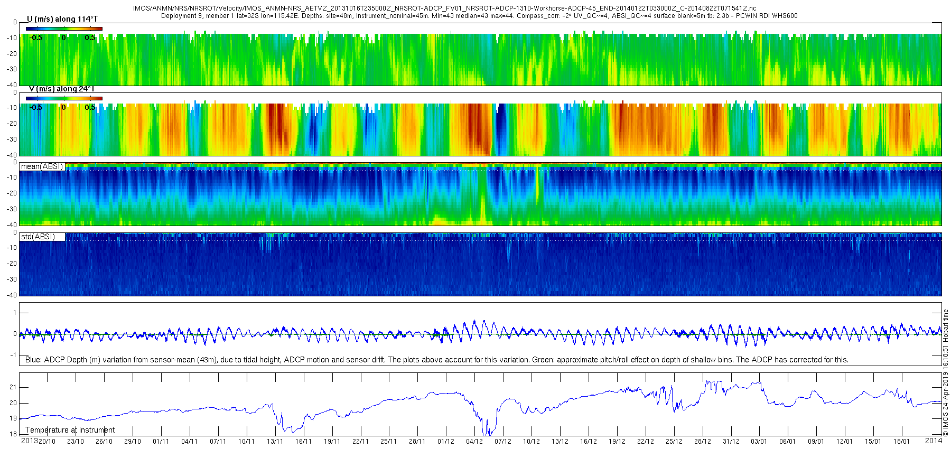The height and width of the screenshot is (449, 951).
Task: Click the '13/12' date tick label
Action: [x=560, y=442]
